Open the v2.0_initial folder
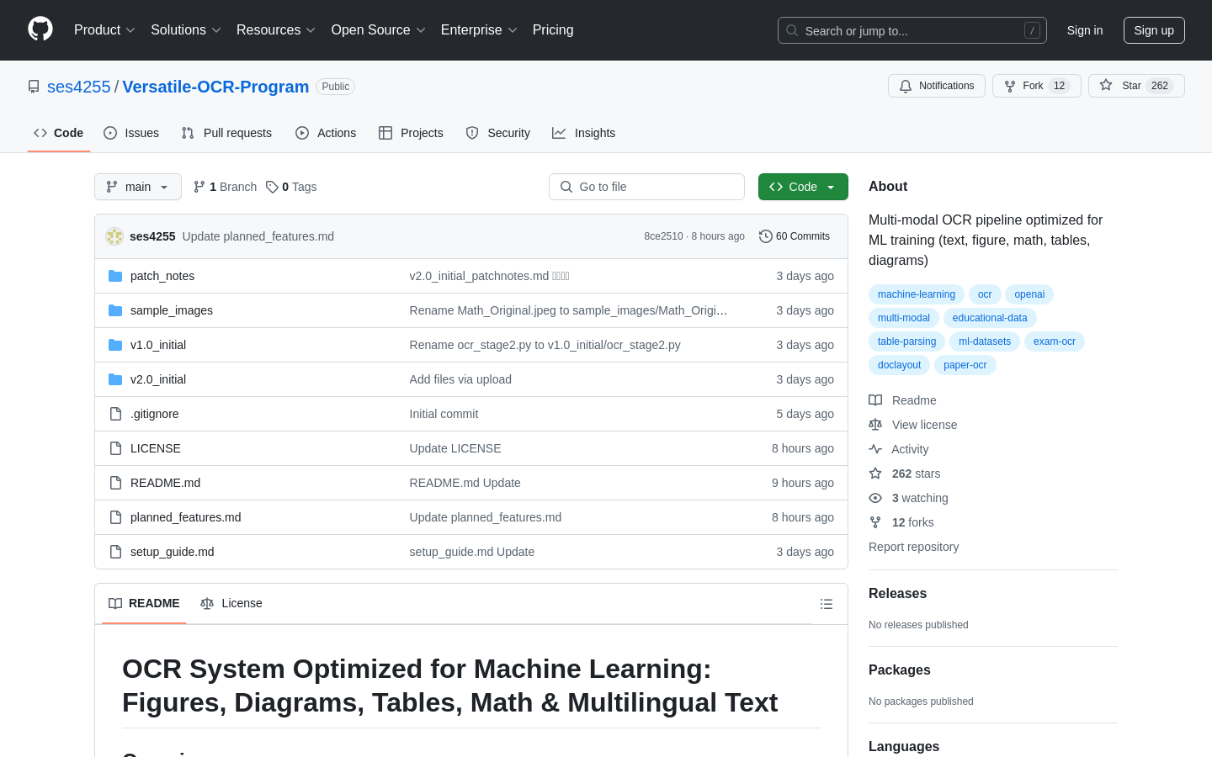Screen dimensions: 1212x757 point(158,379)
